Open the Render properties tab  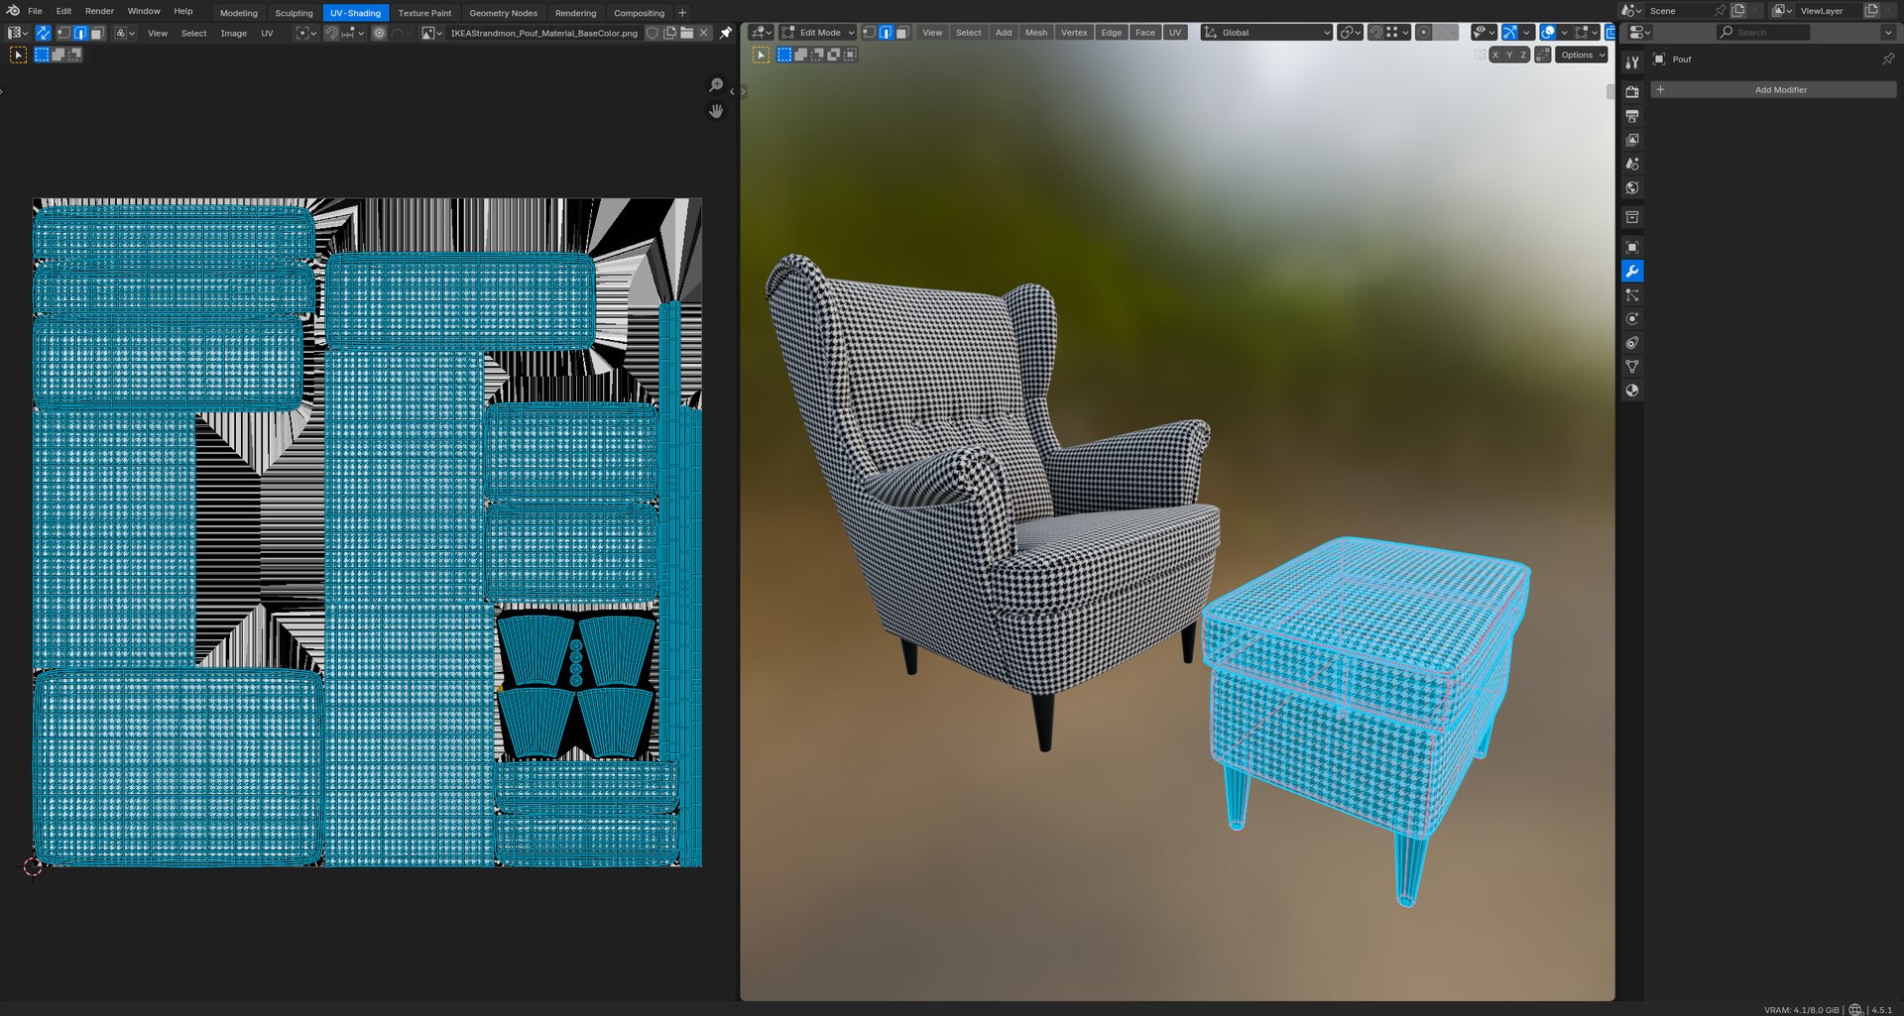click(x=1632, y=92)
